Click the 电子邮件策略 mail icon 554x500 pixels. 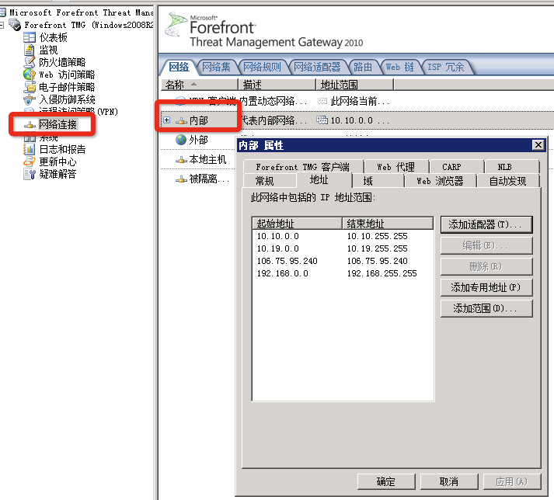pyautogui.click(x=30, y=87)
